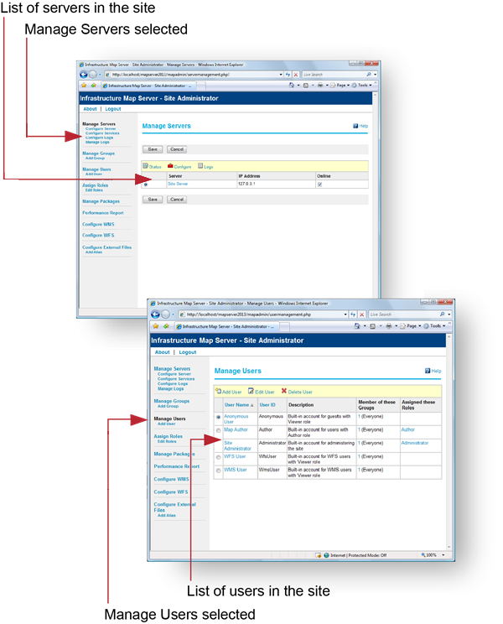Select the Site Server radio button

click(146, 185)
